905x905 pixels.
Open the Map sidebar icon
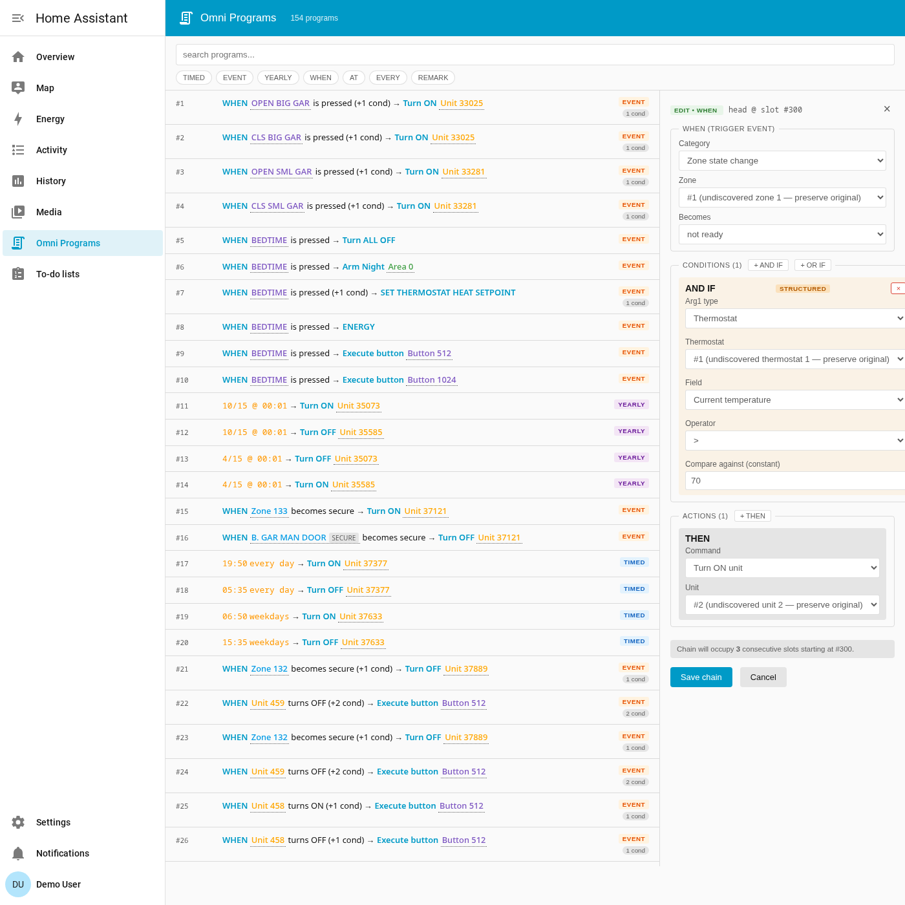pos(18,88)
